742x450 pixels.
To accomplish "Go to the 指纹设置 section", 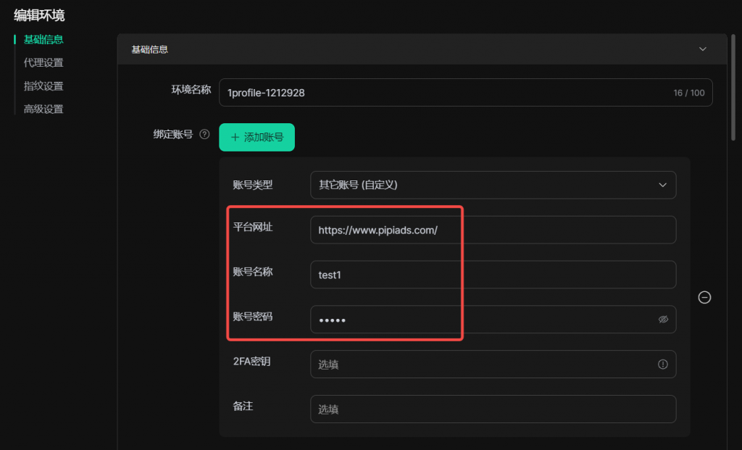I will pos(43,86).
